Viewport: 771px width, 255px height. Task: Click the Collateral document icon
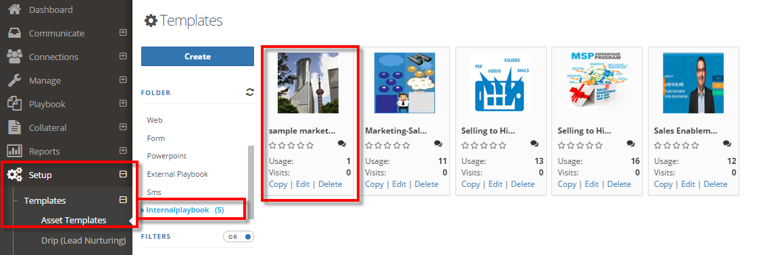[15, 127]
